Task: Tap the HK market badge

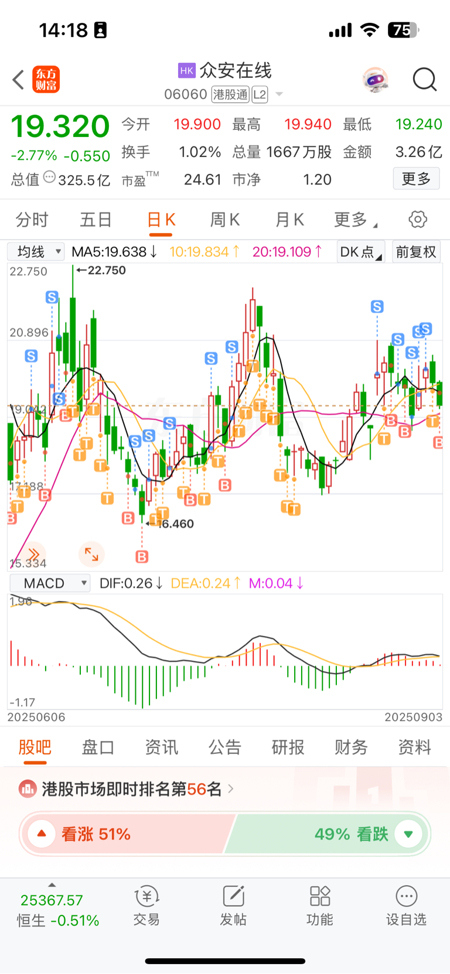Action: [186, 71]
